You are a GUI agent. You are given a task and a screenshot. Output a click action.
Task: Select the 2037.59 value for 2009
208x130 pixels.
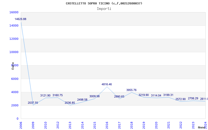pyautogui.click(x=33, y=103)
